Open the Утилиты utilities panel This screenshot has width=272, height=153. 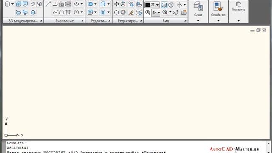pyautogui.click(x=238, y=11)
